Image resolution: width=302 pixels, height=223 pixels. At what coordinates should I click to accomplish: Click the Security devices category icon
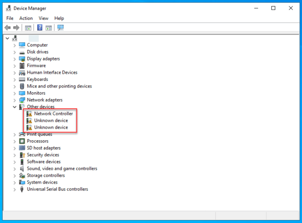[x=22, y=155]
